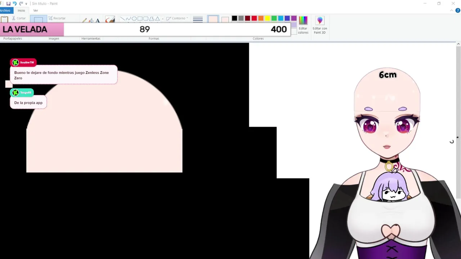Click the 6cm label on avatar's head
This screenshot has width=461, height=259.
(x=388, y=75)
